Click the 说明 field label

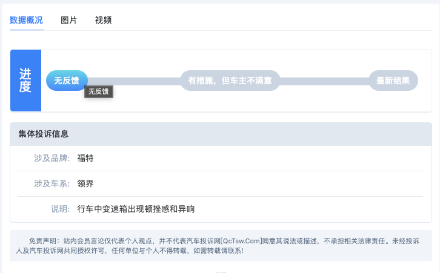pos(60,209)
